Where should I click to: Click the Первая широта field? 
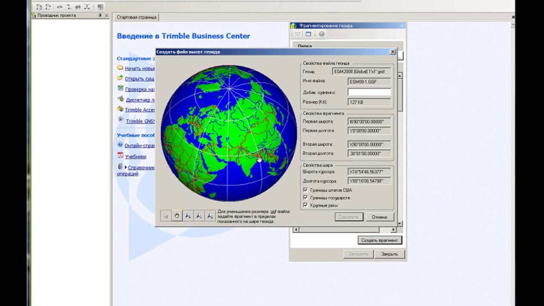coord(369,122)
